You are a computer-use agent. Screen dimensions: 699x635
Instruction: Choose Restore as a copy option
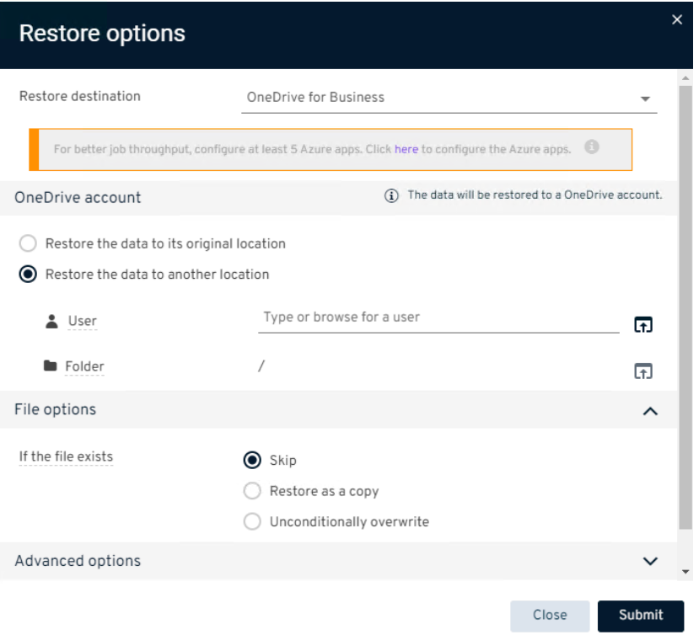(x=251, y=491)
